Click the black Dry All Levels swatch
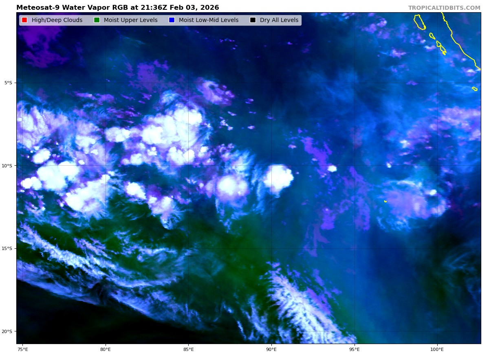 coord(253,20)
